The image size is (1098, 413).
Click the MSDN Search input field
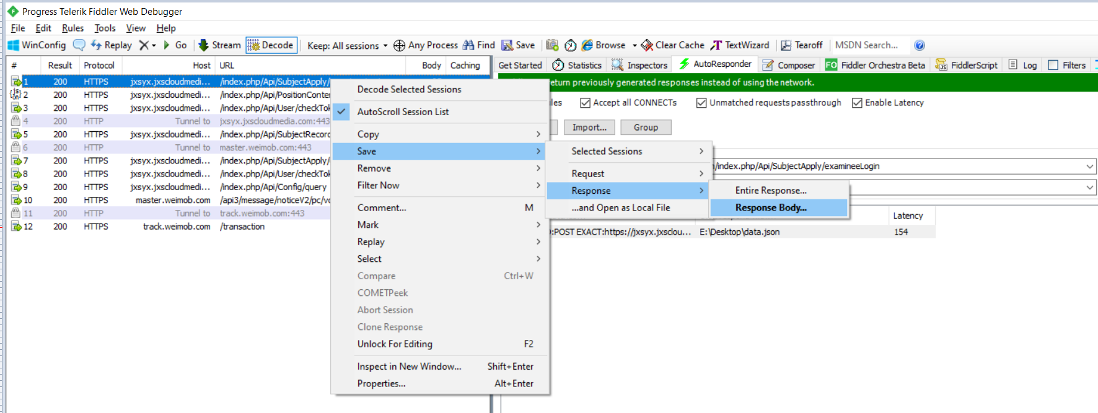tap(871, 45)
